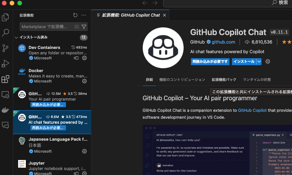Viewport: 292px width, 175px height.
Task: Refresh the extensions list
Action: [x=75, y=15]
